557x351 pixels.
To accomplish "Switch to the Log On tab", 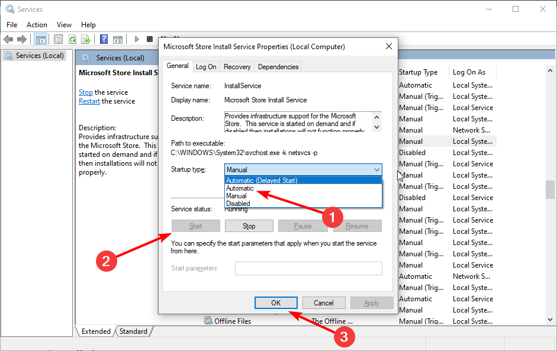I will click(x=206, y=67).
